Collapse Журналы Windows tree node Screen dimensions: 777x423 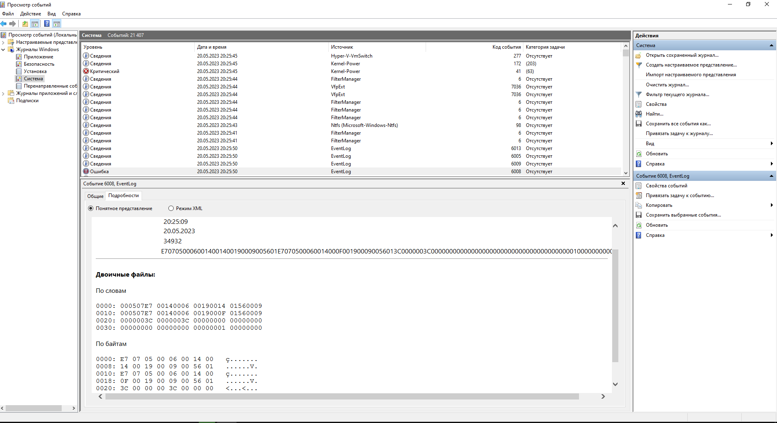[3, 49]
